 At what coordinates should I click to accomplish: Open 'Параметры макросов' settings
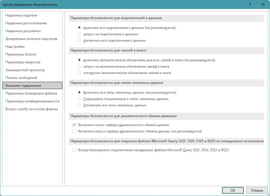click(x=23, y=62)
